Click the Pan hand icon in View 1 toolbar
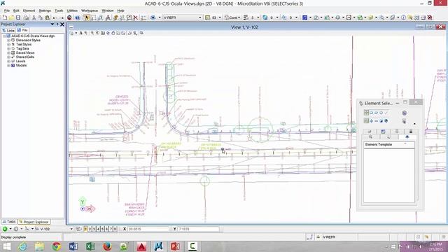 pos(113,33)
